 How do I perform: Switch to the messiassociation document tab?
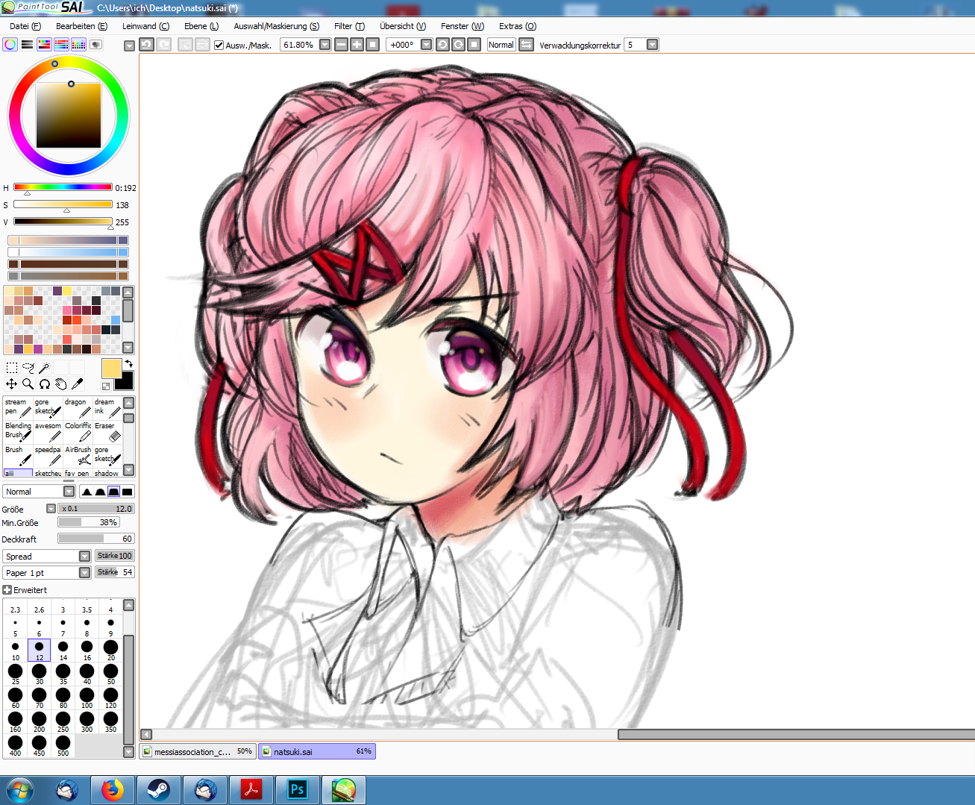click(198, 751)
